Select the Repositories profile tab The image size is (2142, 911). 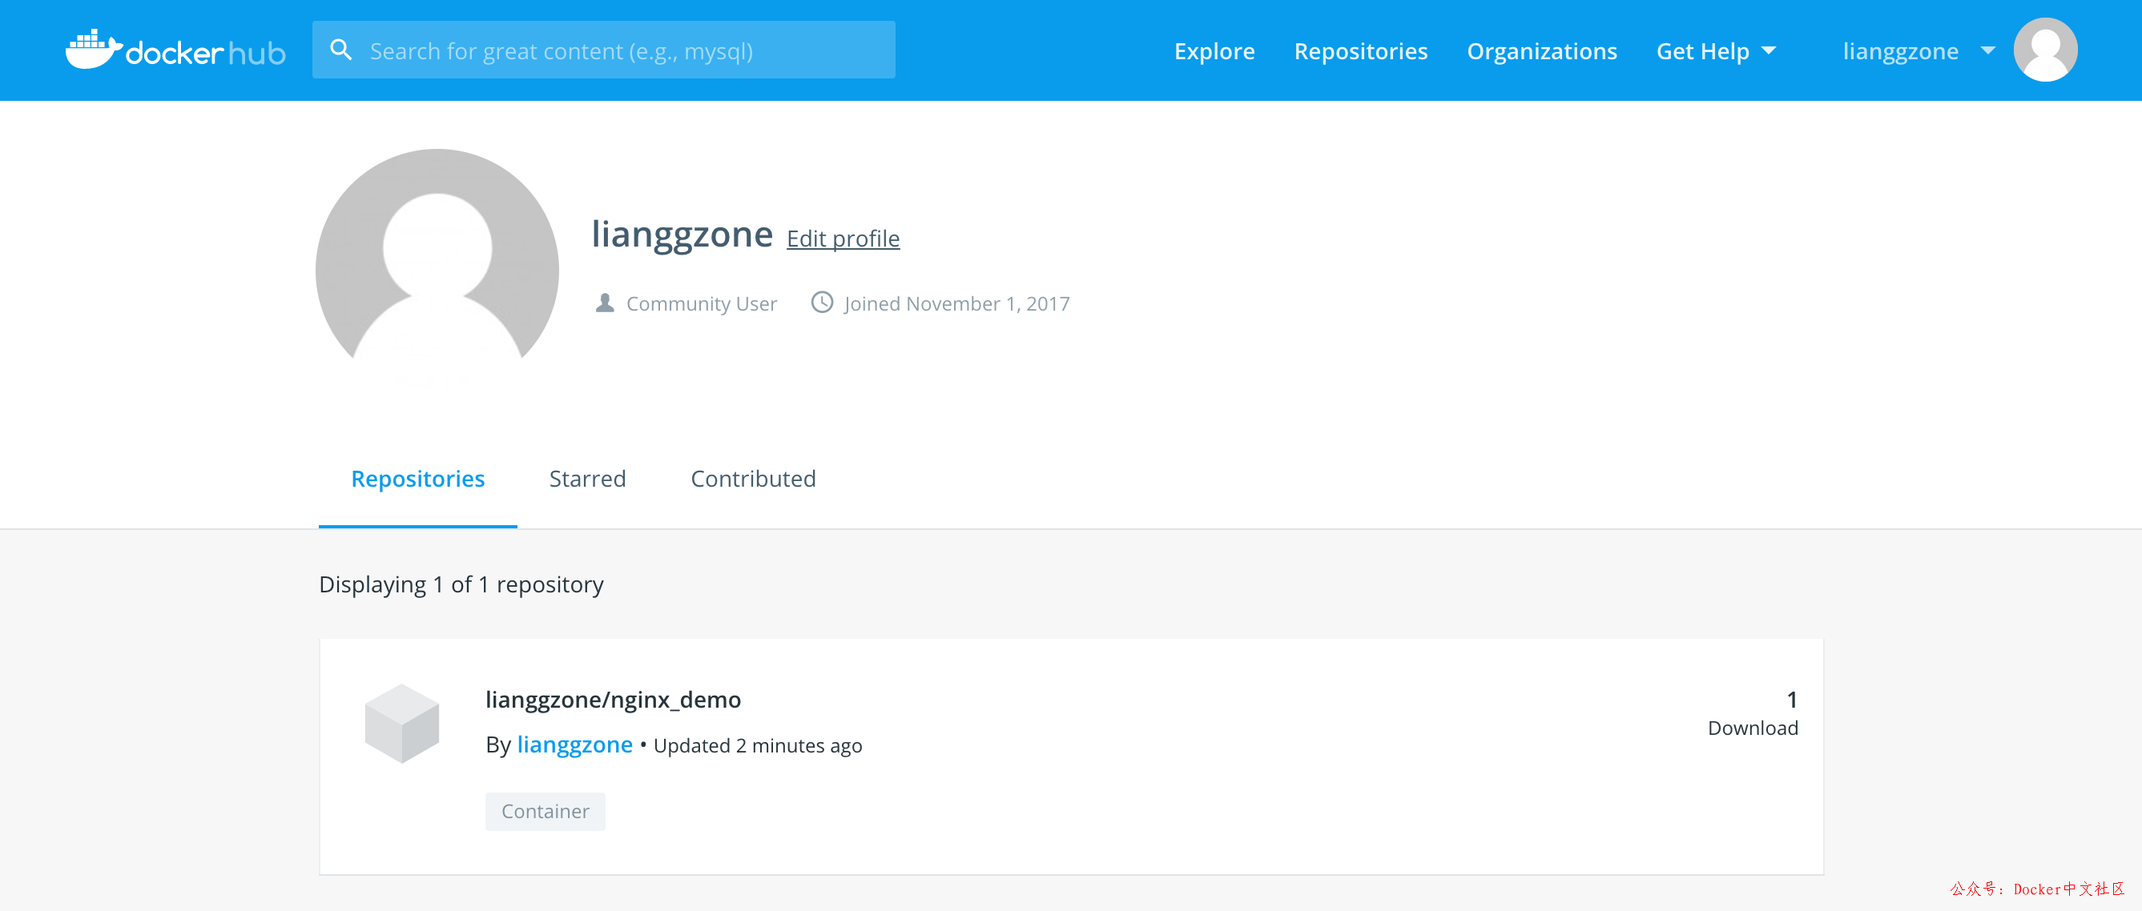(417, 479)
